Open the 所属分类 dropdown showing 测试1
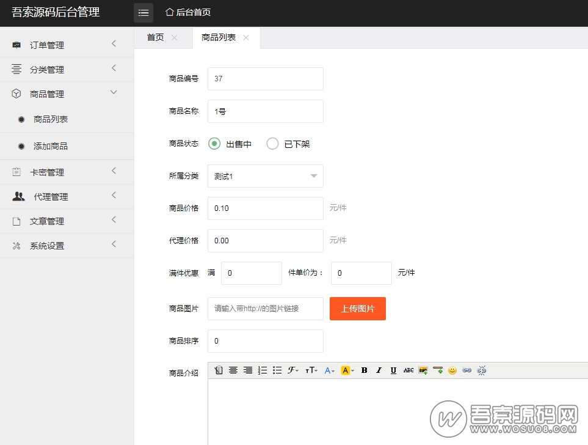588x445 pixels. pos(266,176)
